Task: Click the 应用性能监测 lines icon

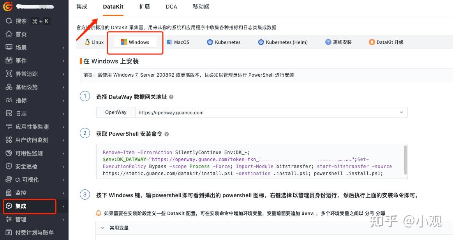Action: (9, 126)
